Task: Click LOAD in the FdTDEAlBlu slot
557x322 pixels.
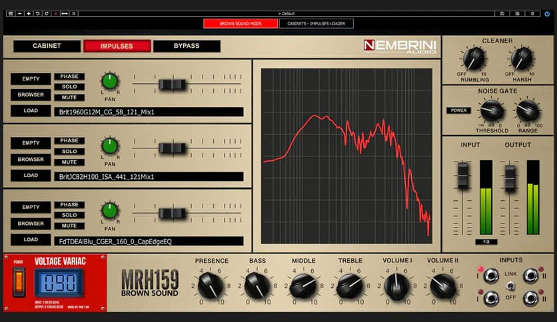Action: point(31,240)
